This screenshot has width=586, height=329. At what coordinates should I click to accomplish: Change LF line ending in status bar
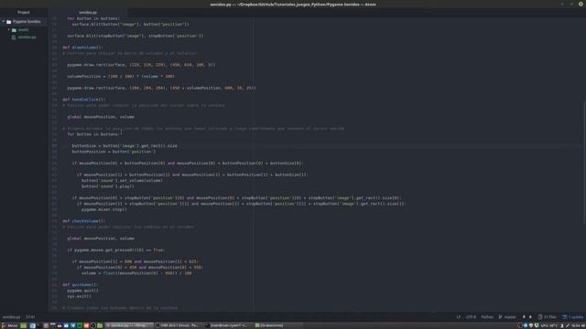pyautogui.click(x=458, y=317)
